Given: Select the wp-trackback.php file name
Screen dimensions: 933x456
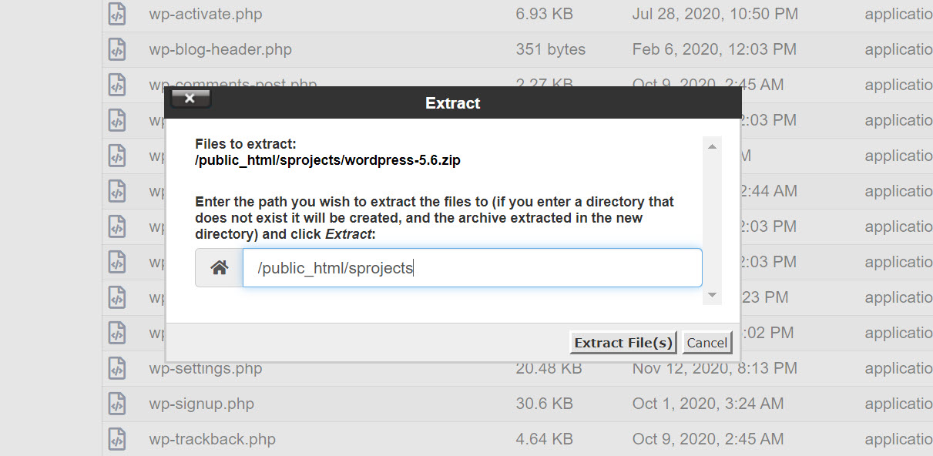Looking at the screenshot, I should coord(212,439).
